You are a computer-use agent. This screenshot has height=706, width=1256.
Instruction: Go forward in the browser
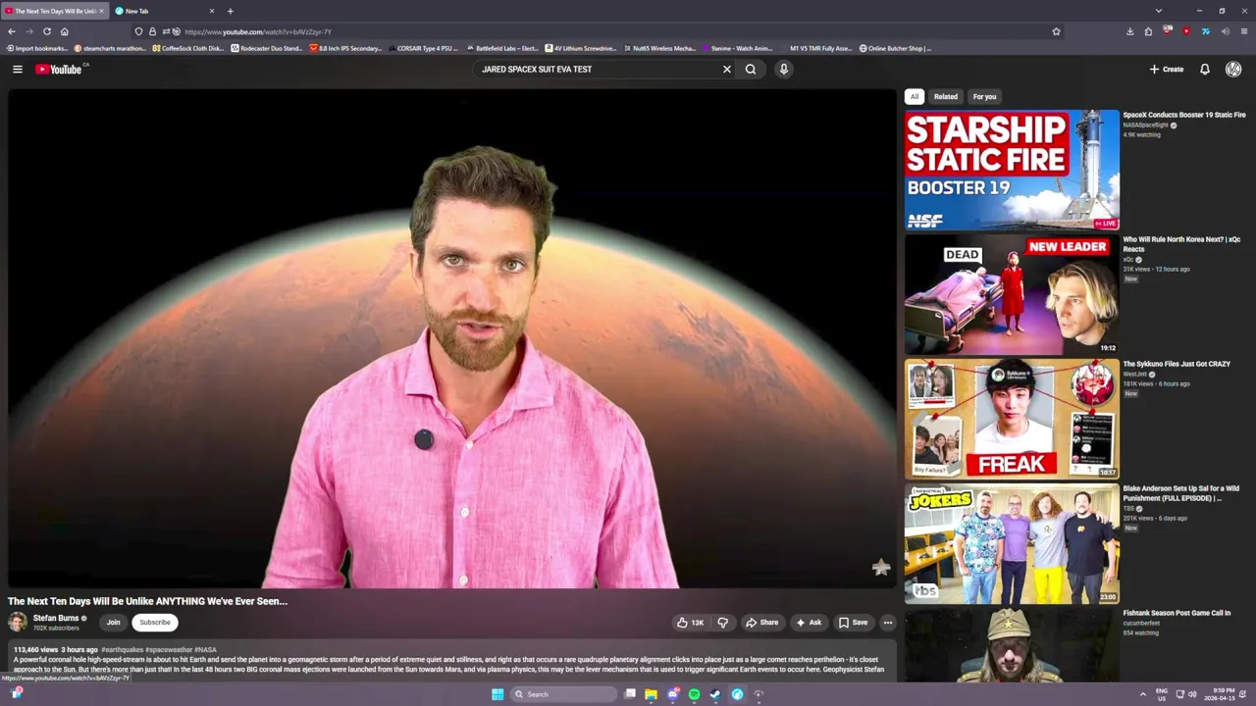coord(28,31)
